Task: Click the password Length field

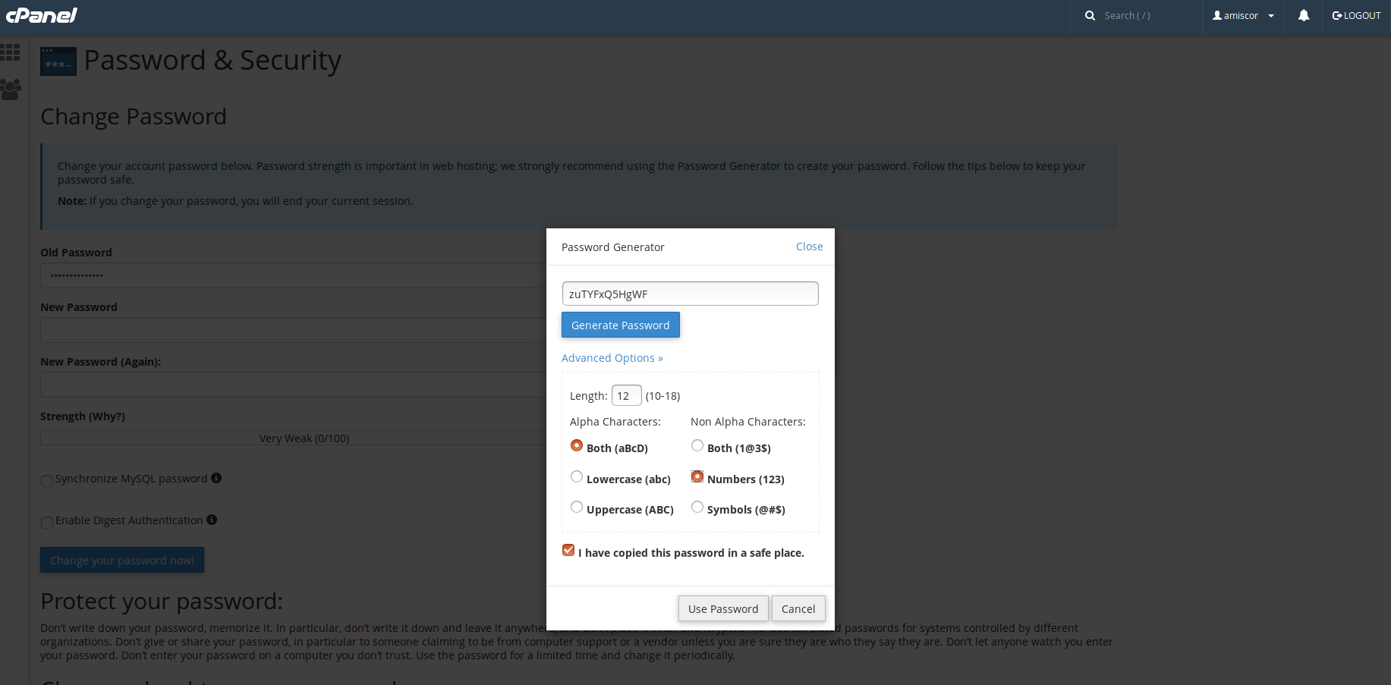Action: [627, 395]
